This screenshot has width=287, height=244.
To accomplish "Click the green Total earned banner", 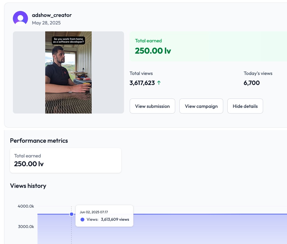I will (208, 46).
